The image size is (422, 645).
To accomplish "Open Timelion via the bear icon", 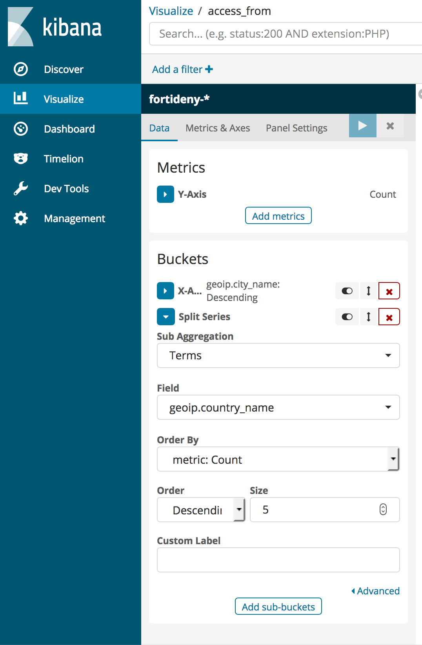I will click(21, 159).
